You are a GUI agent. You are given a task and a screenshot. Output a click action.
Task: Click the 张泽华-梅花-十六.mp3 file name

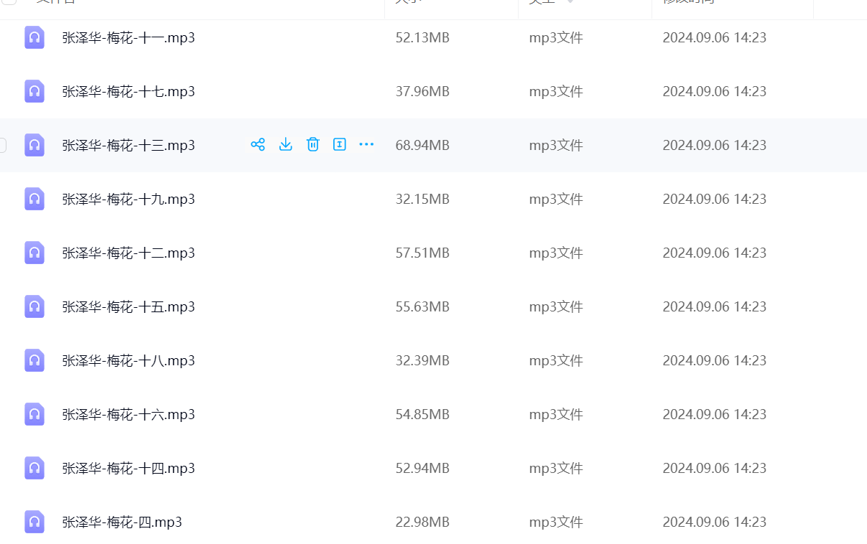tap(129, 414)
